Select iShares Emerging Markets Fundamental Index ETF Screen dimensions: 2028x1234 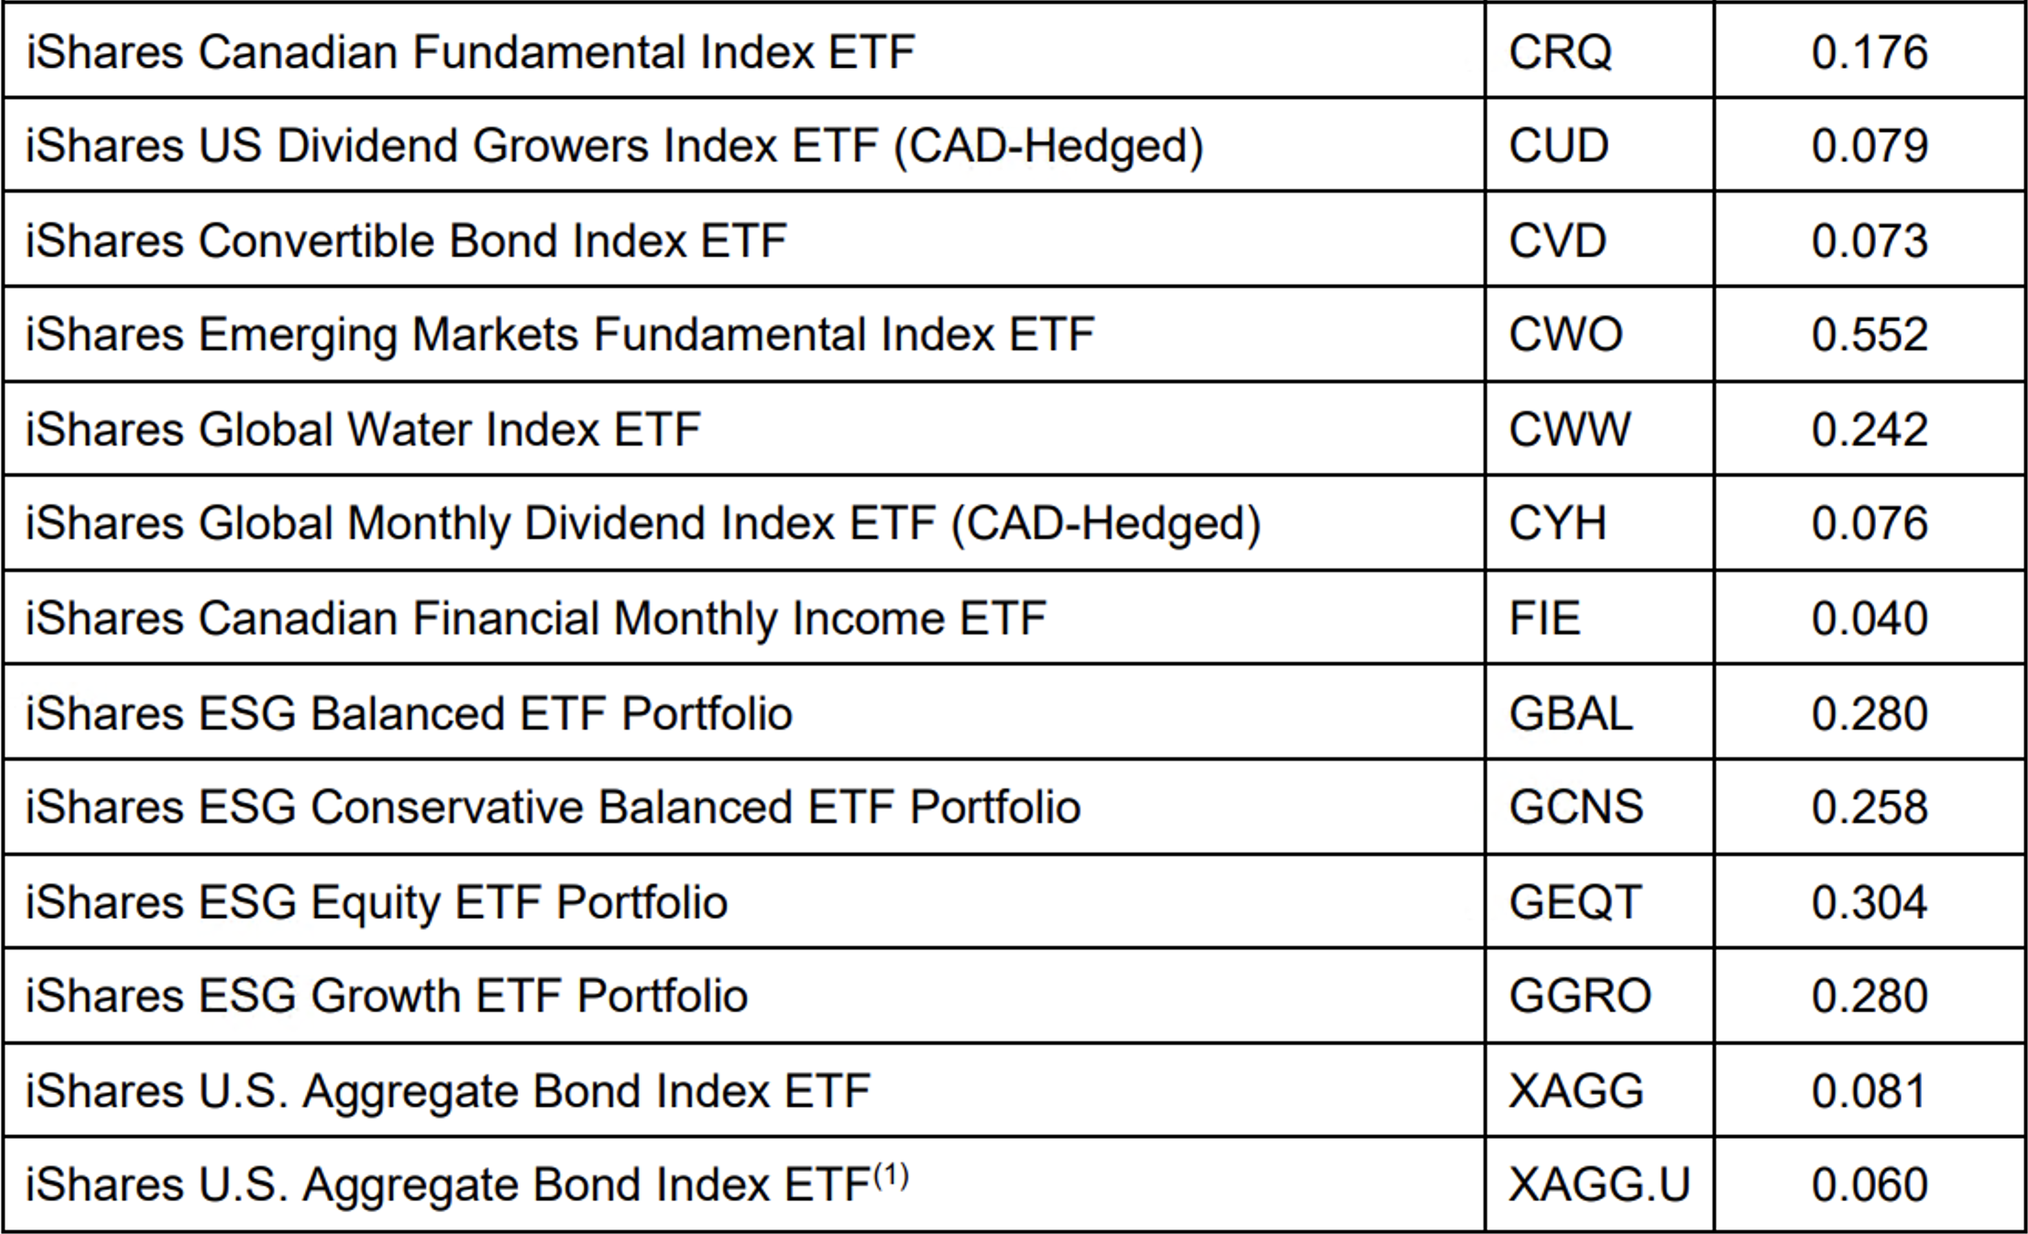click(560, 335)
